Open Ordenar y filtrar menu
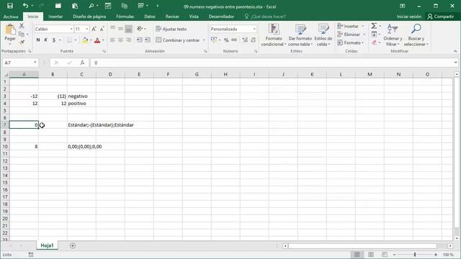 click(x=393, y=35)
